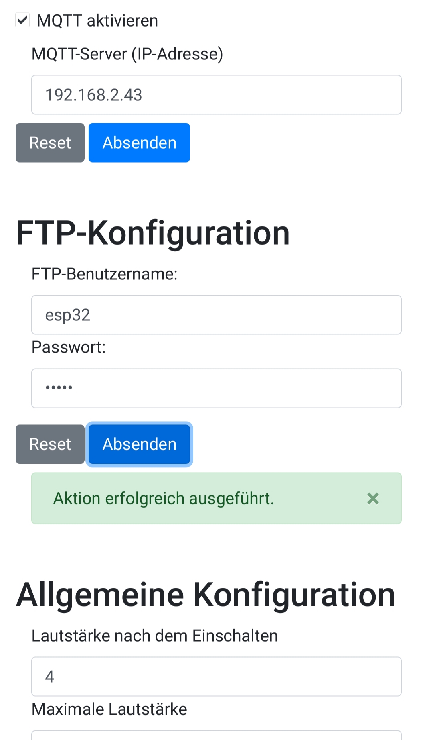The image size is (433, 740).
Task: Click the MQTT aktivieren label text
Action: click(97, 20)
